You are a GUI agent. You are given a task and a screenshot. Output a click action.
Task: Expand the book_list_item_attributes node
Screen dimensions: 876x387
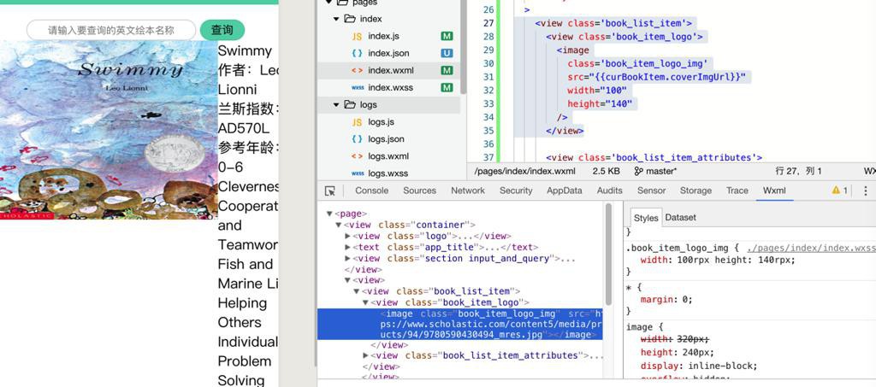[x=366, y=355]
